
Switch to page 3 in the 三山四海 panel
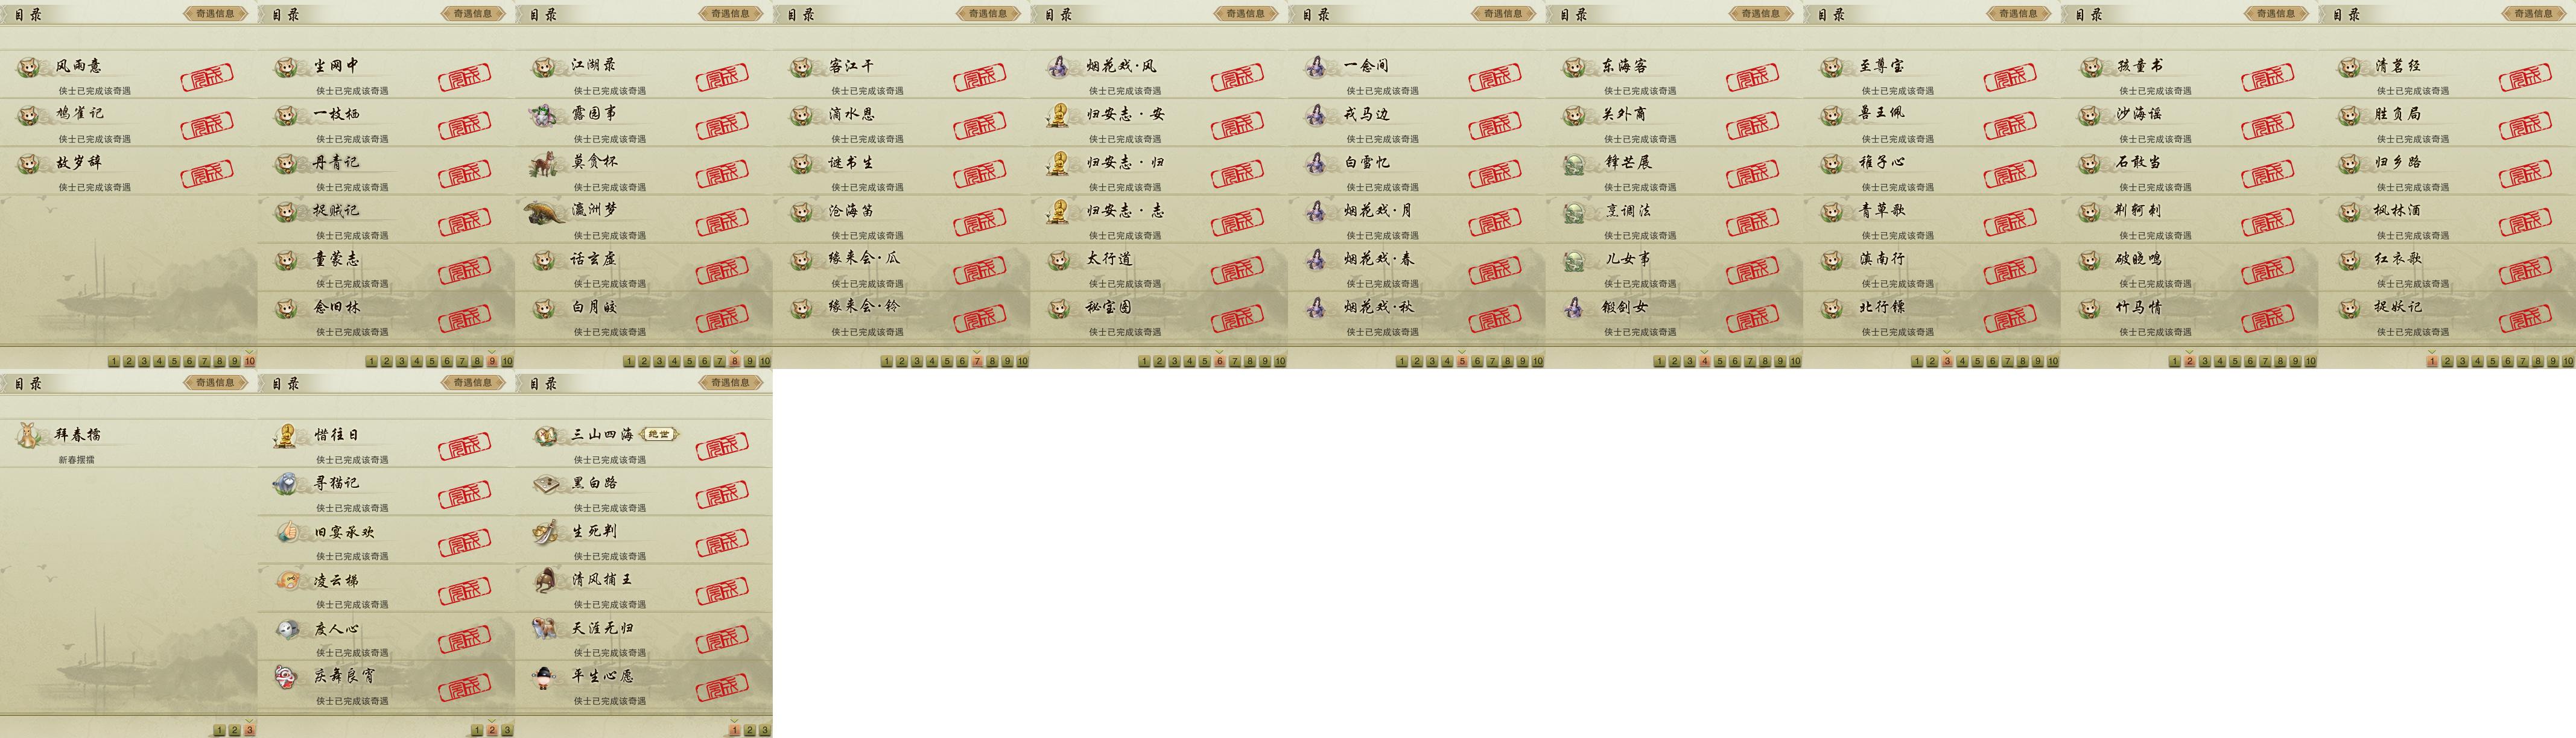(x=765, y=730)
